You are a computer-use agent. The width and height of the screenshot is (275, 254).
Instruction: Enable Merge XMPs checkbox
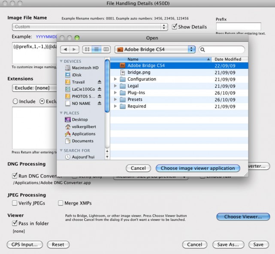pyautogui.click(x=60, y=203)
